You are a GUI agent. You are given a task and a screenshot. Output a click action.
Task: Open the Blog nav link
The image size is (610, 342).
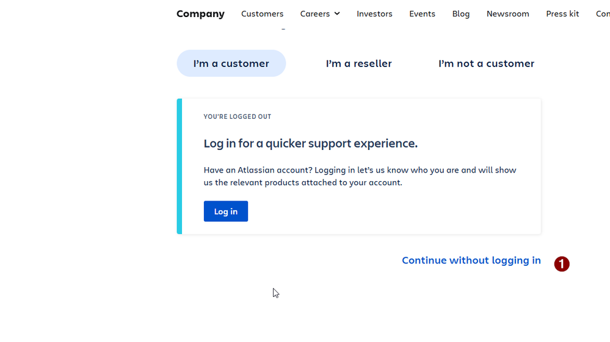460,13
